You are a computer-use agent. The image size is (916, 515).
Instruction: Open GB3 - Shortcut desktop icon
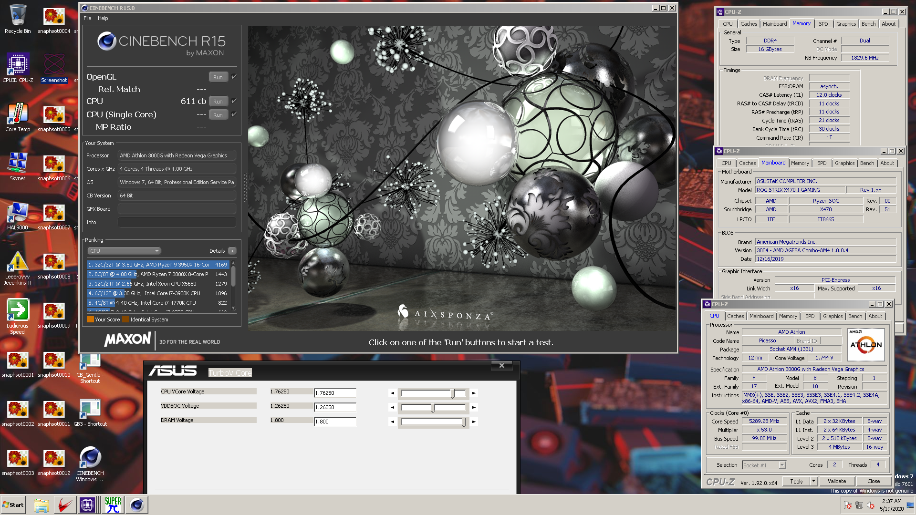[90, 412]
